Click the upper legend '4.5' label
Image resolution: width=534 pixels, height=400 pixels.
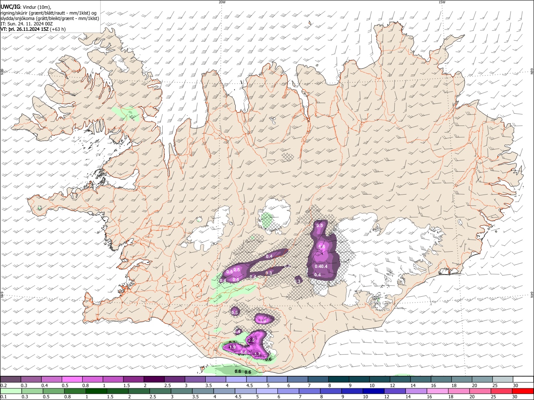[249, 385]
